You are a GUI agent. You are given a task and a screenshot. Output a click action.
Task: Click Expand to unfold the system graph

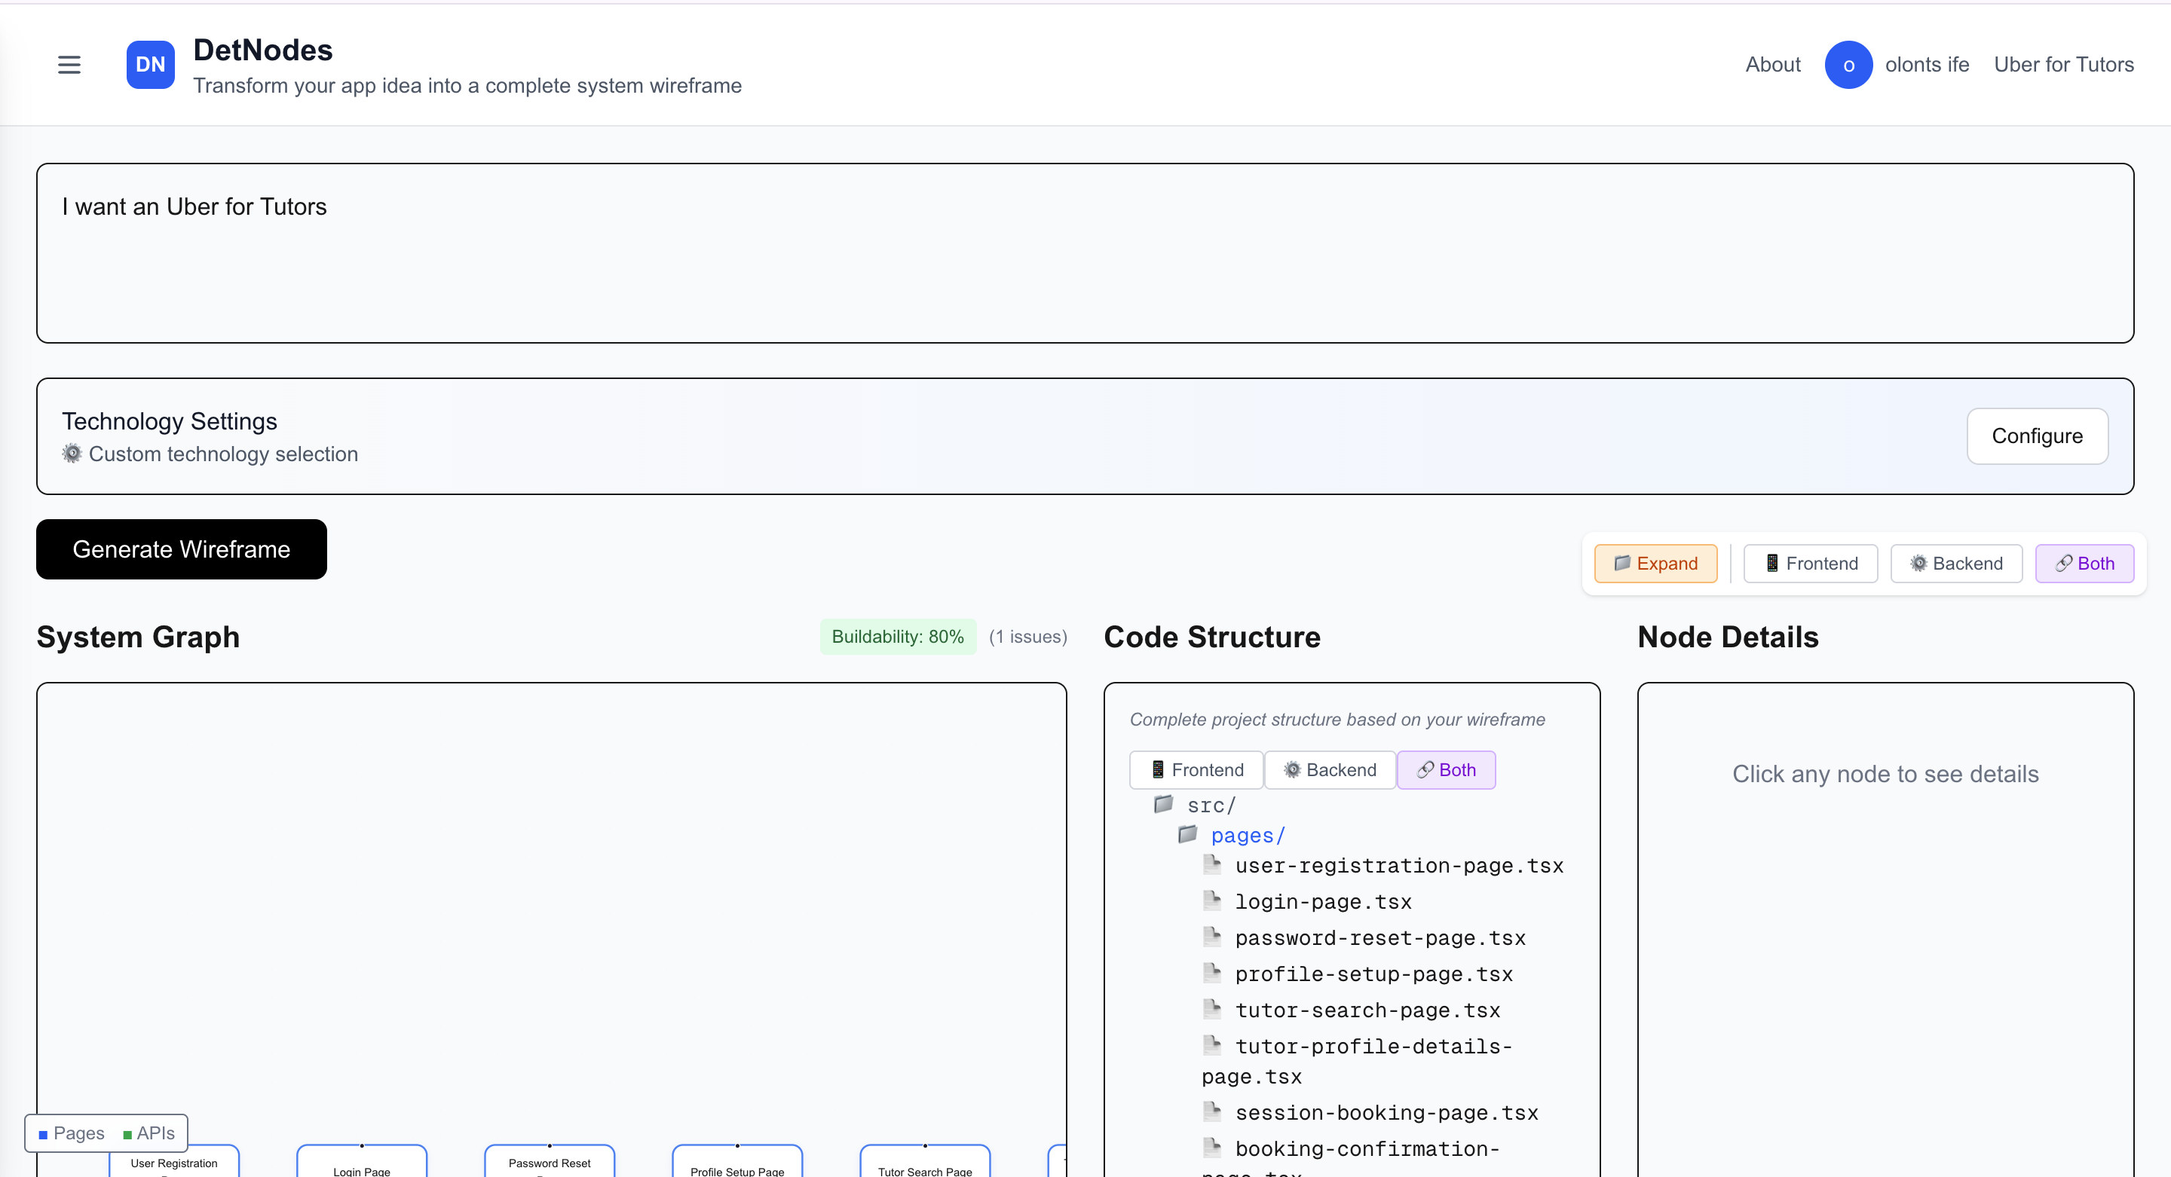click(1655, 563)
